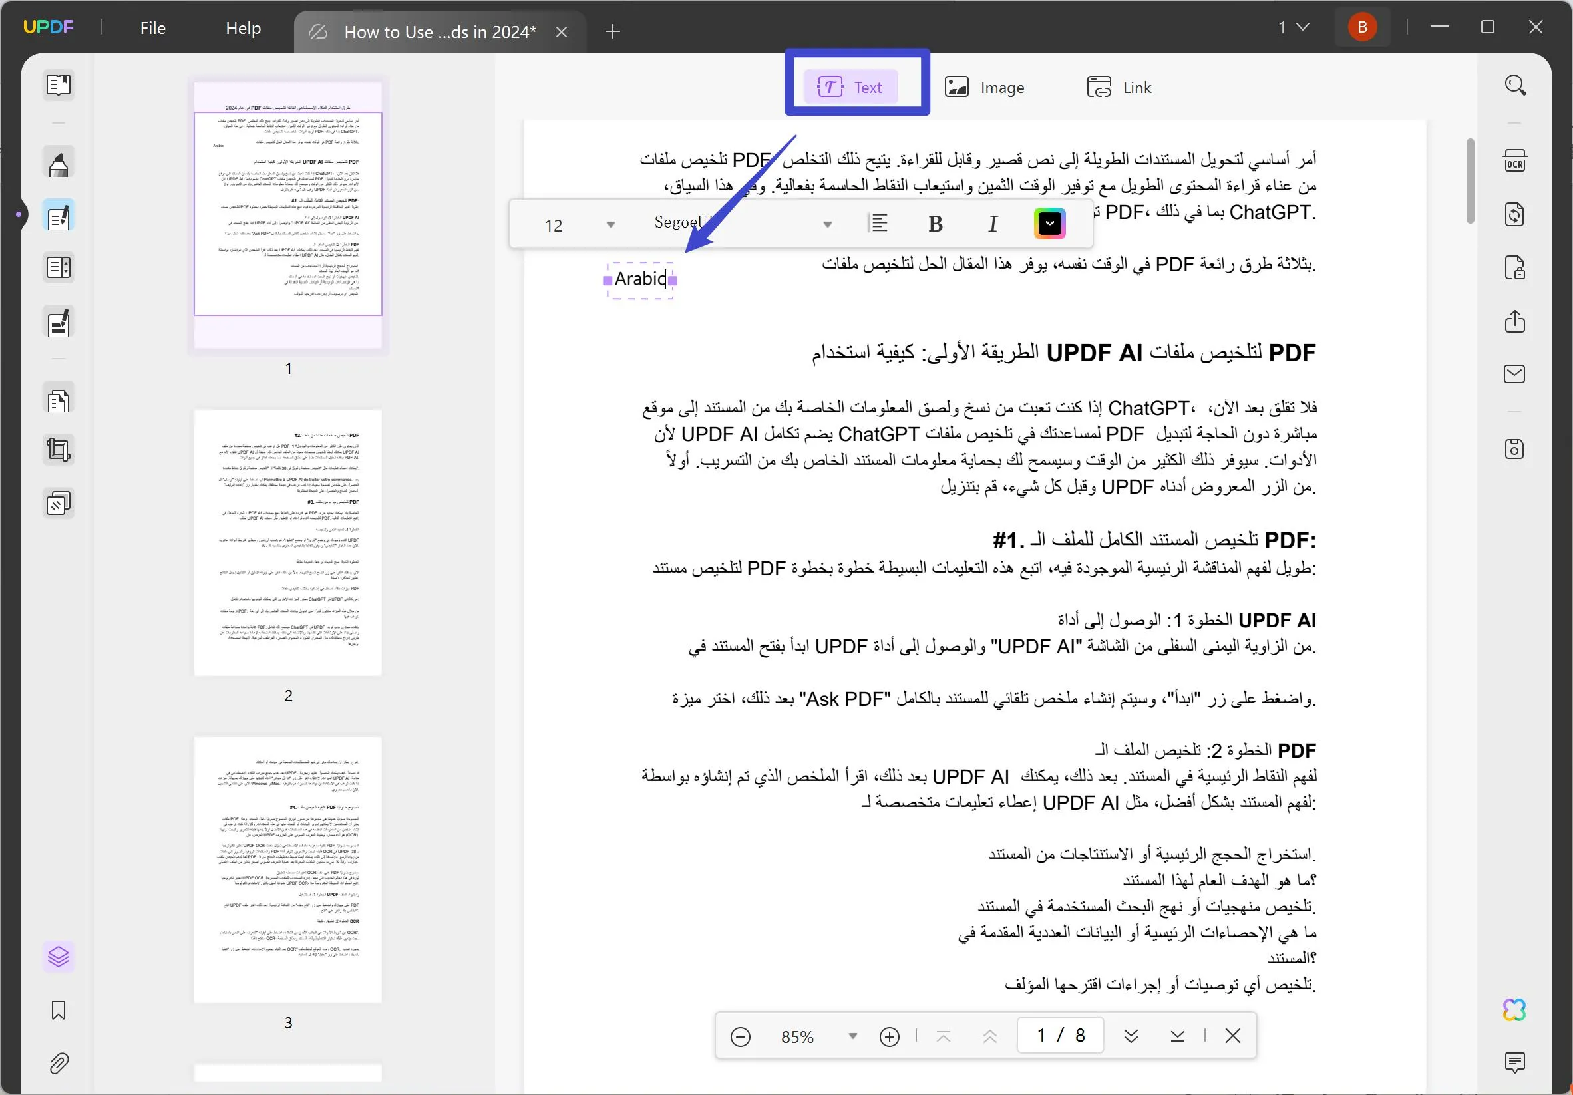Image resolution: width=1573 pixels, height=1095 pixels.
Task: Jump to the first page
Action: (944, 1037)
